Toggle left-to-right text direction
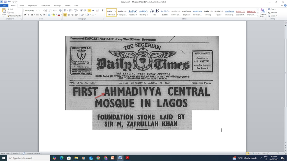Image resolution: width=287 pixels, height=161 pixels. [x=89, y=10]
